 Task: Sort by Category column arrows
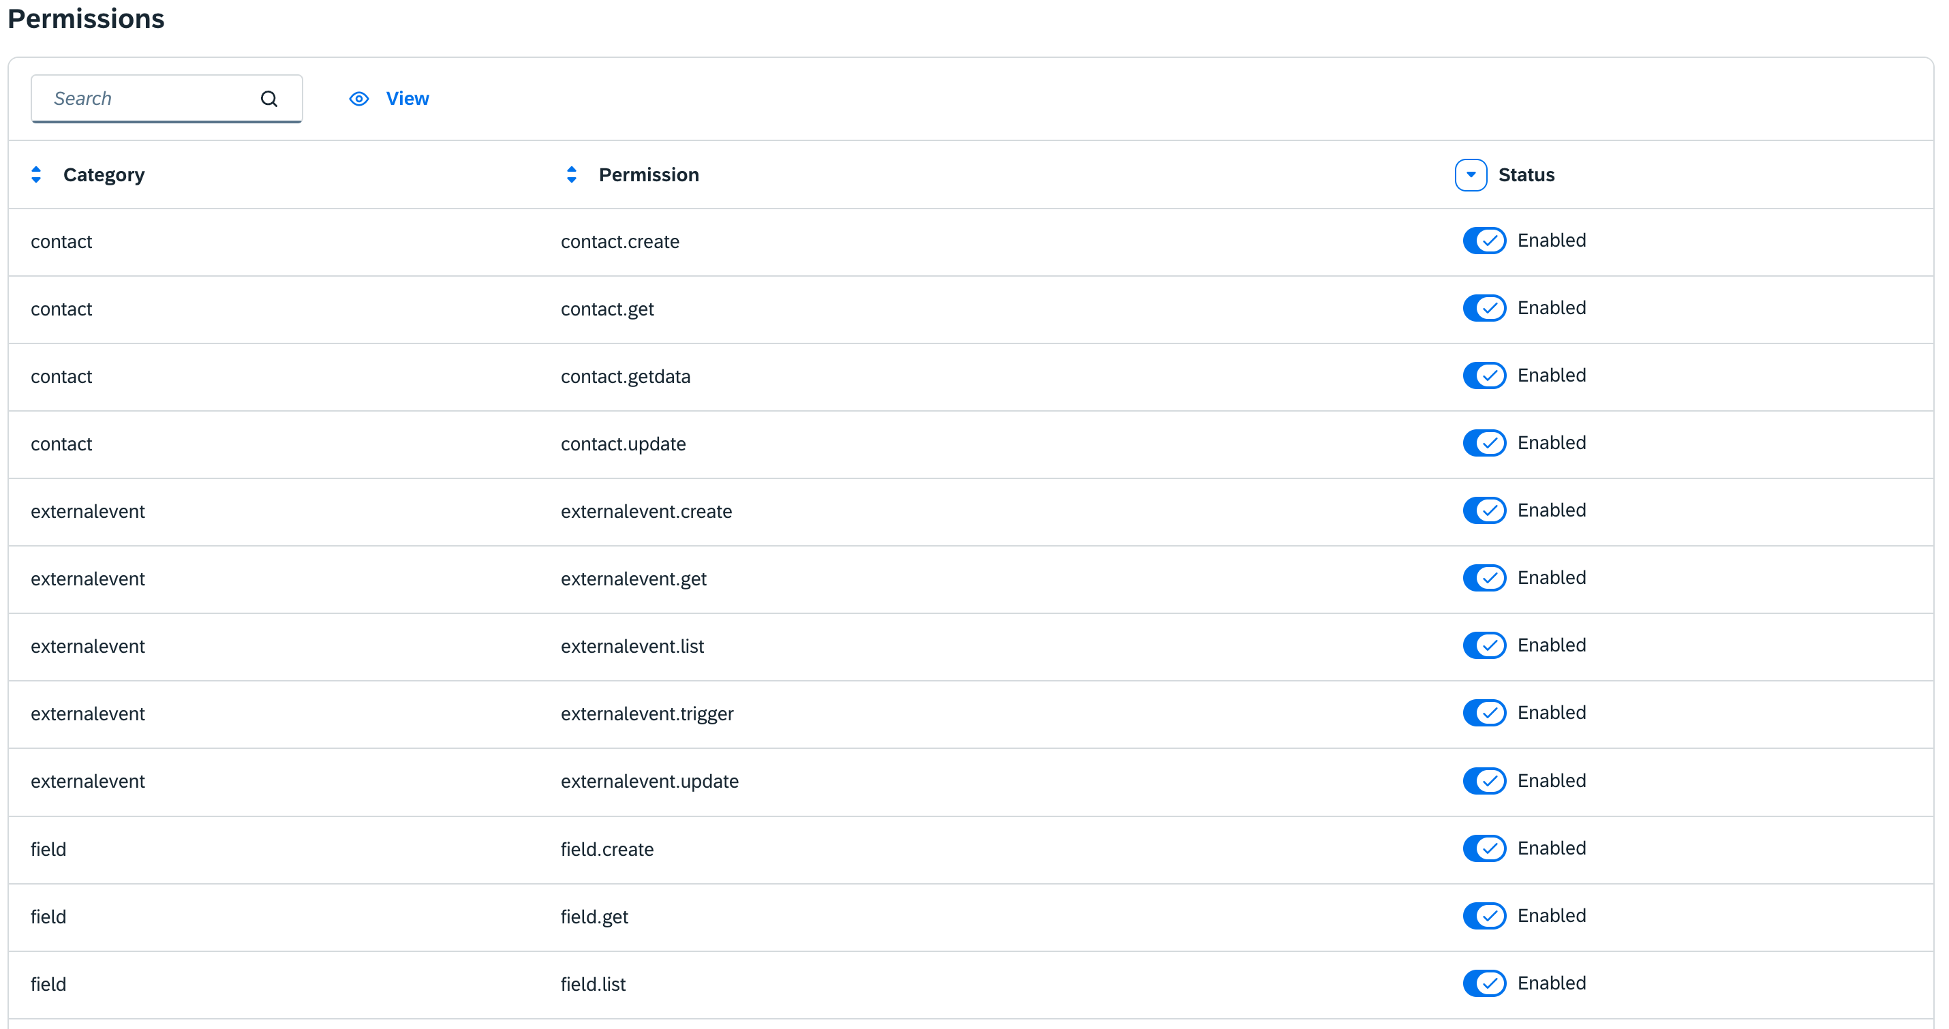click(x=35, y=174)
